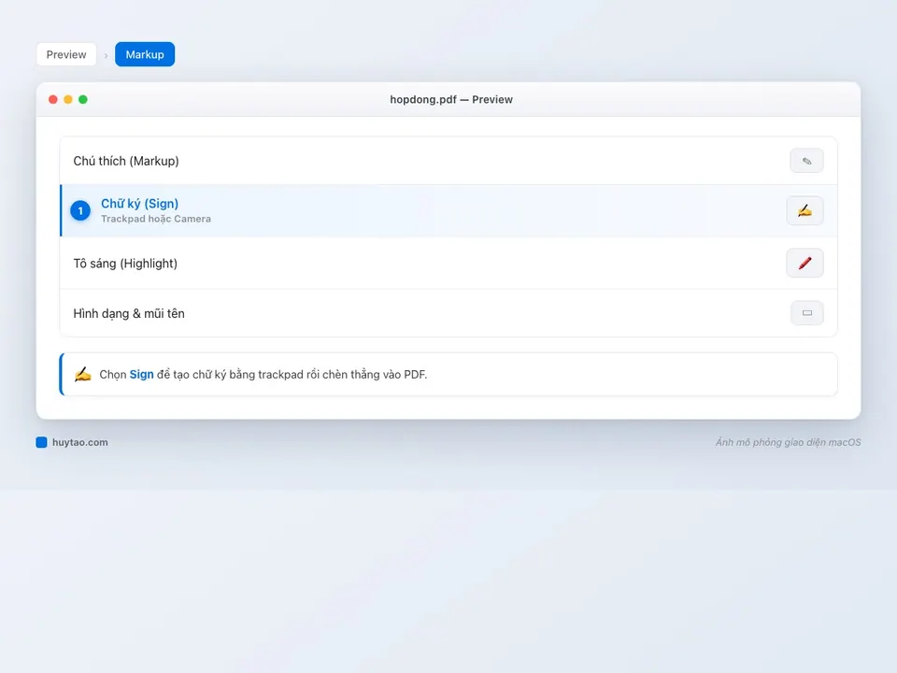Click the blue Sign link in tip
897x673 pixels.
point(141,374)
